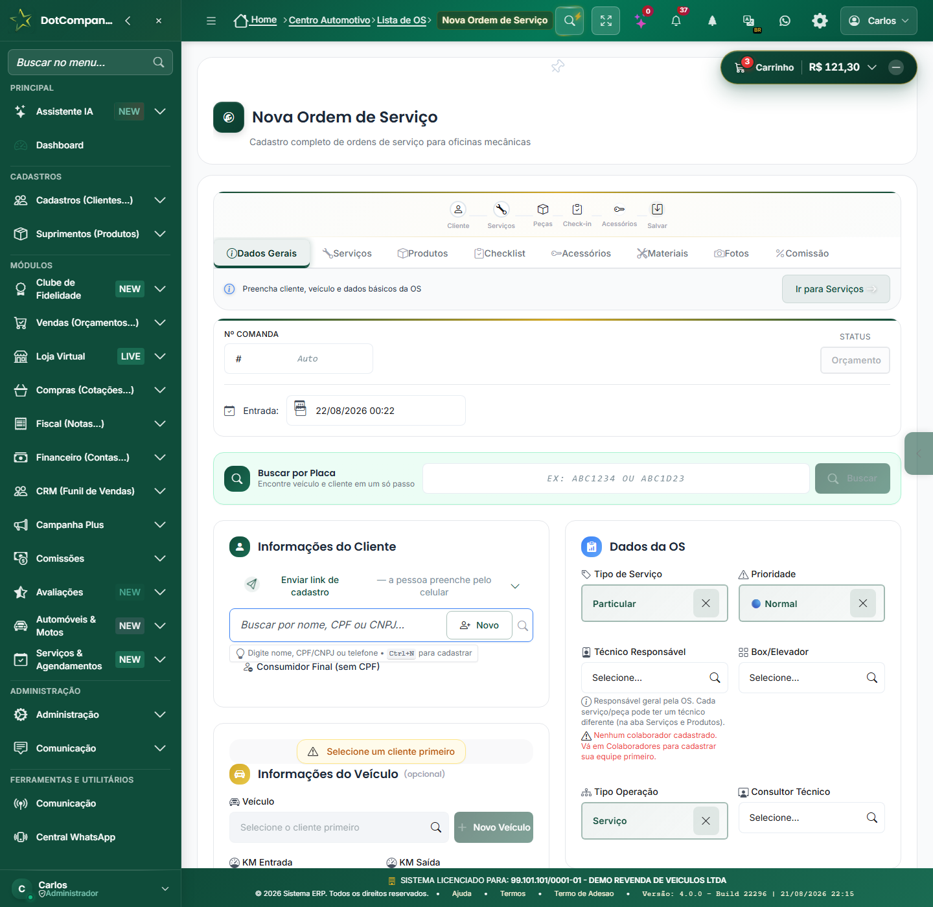Minimize the Carrinho widget with the minus button
933x907 pixels.
click(896, 67)
